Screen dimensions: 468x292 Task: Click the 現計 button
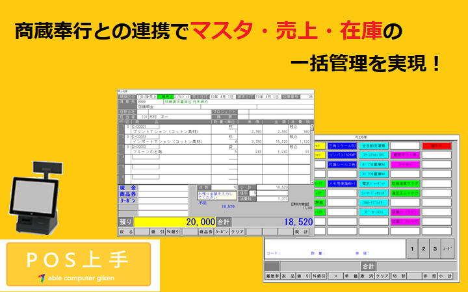pyautogui.click(x=302, y=232)
